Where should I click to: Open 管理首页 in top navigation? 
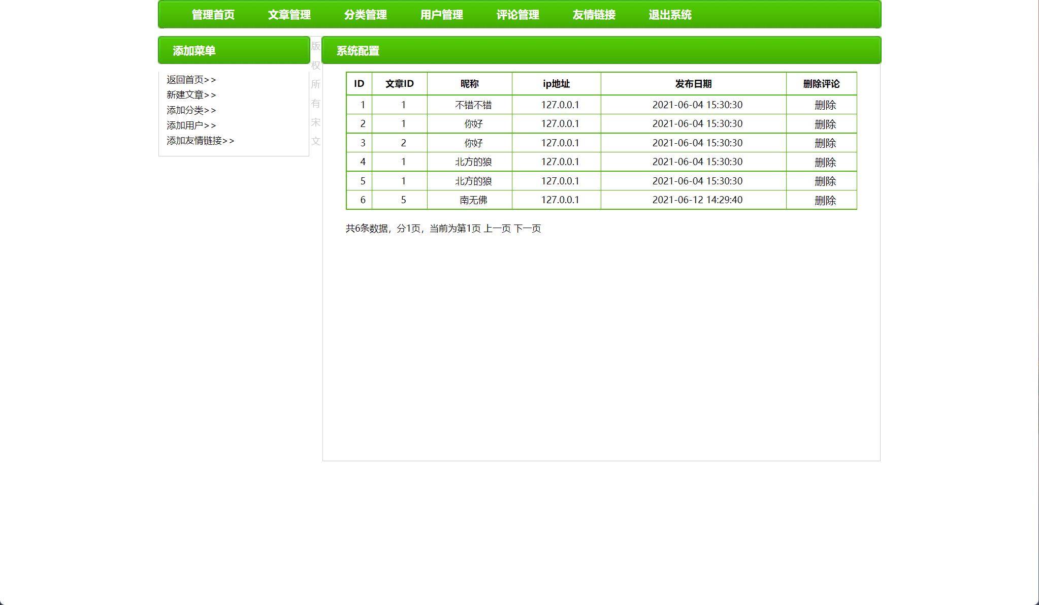click(x=213, y=15)
